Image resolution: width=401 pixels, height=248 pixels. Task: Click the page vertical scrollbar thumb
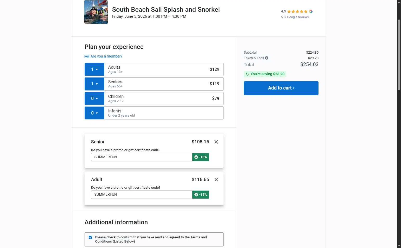pyautogui.click(x=399, y=55)
